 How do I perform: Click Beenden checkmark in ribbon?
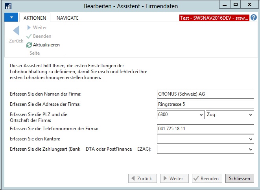pyautogui.click(x=29, y=36)
